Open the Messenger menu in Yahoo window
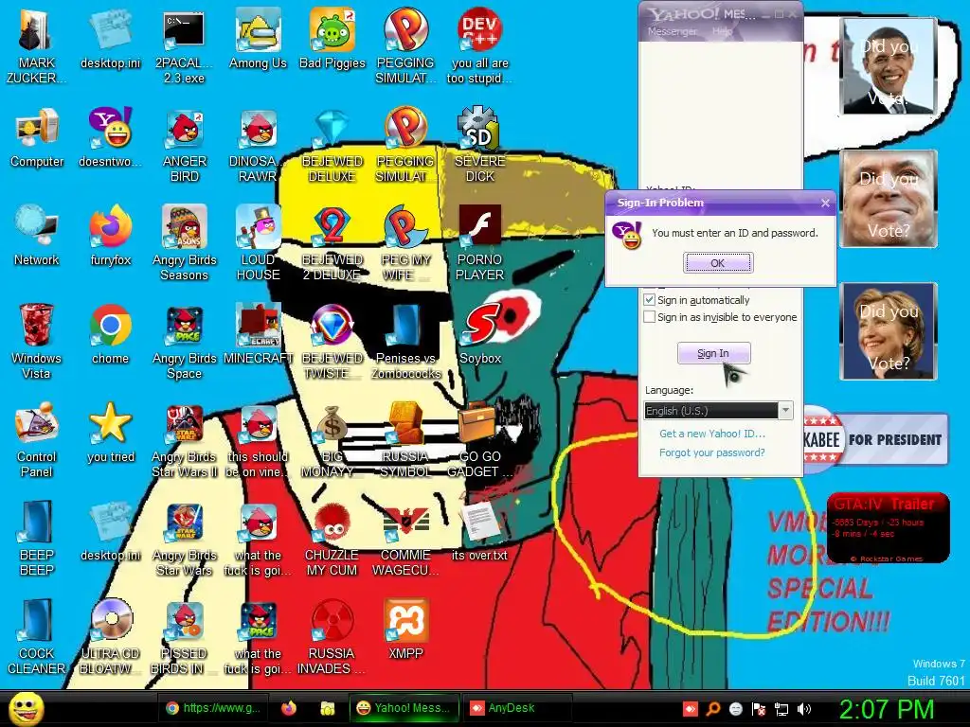Image resolution: width=970 pixels, height=727 pixels. tap(672, 31)
